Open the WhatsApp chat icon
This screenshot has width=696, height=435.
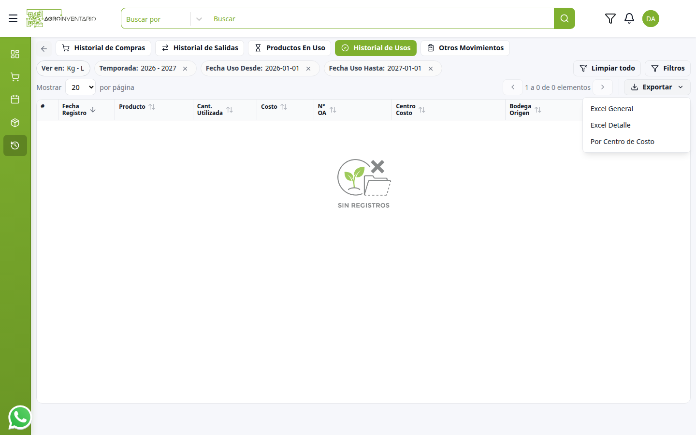(20, 417)
